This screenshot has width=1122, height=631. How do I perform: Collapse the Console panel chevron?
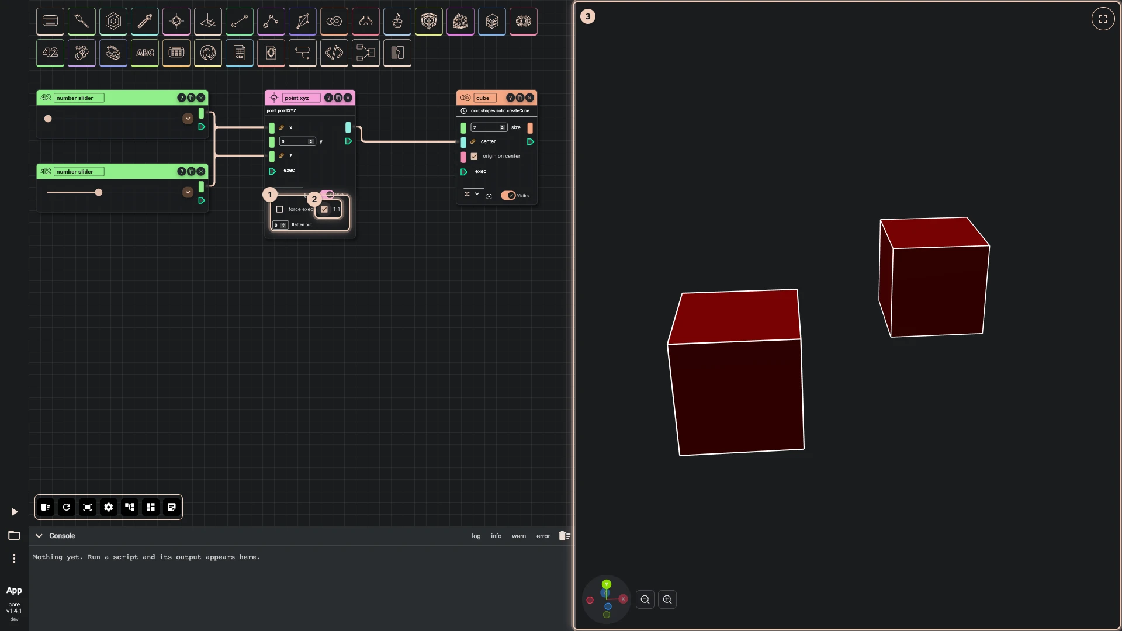click(x=39, y=536)
